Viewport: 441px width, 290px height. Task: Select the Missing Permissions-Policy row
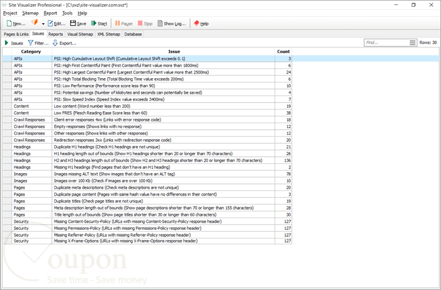click(x=147, y=228)
